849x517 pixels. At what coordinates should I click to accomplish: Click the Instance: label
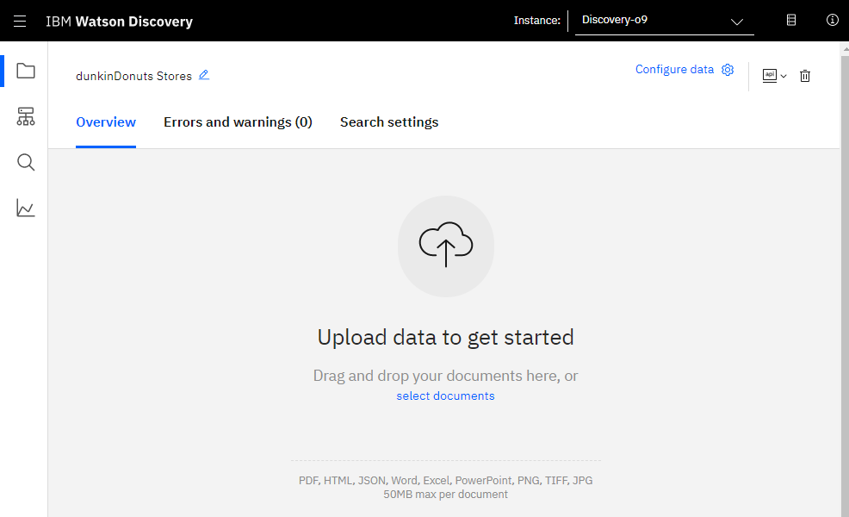tap(536, 21)
